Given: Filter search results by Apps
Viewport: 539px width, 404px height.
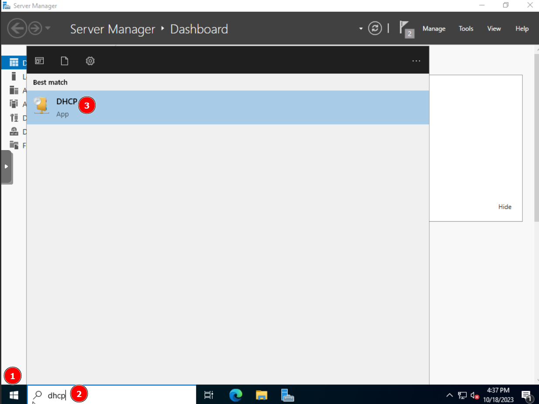Looking at the screenshot, I should pos(39,61).
